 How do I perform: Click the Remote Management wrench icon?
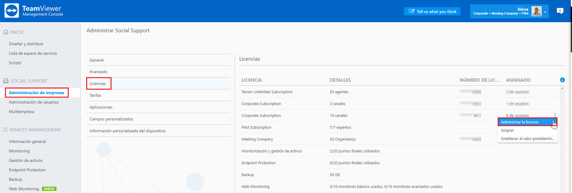[x=5, y=130]
